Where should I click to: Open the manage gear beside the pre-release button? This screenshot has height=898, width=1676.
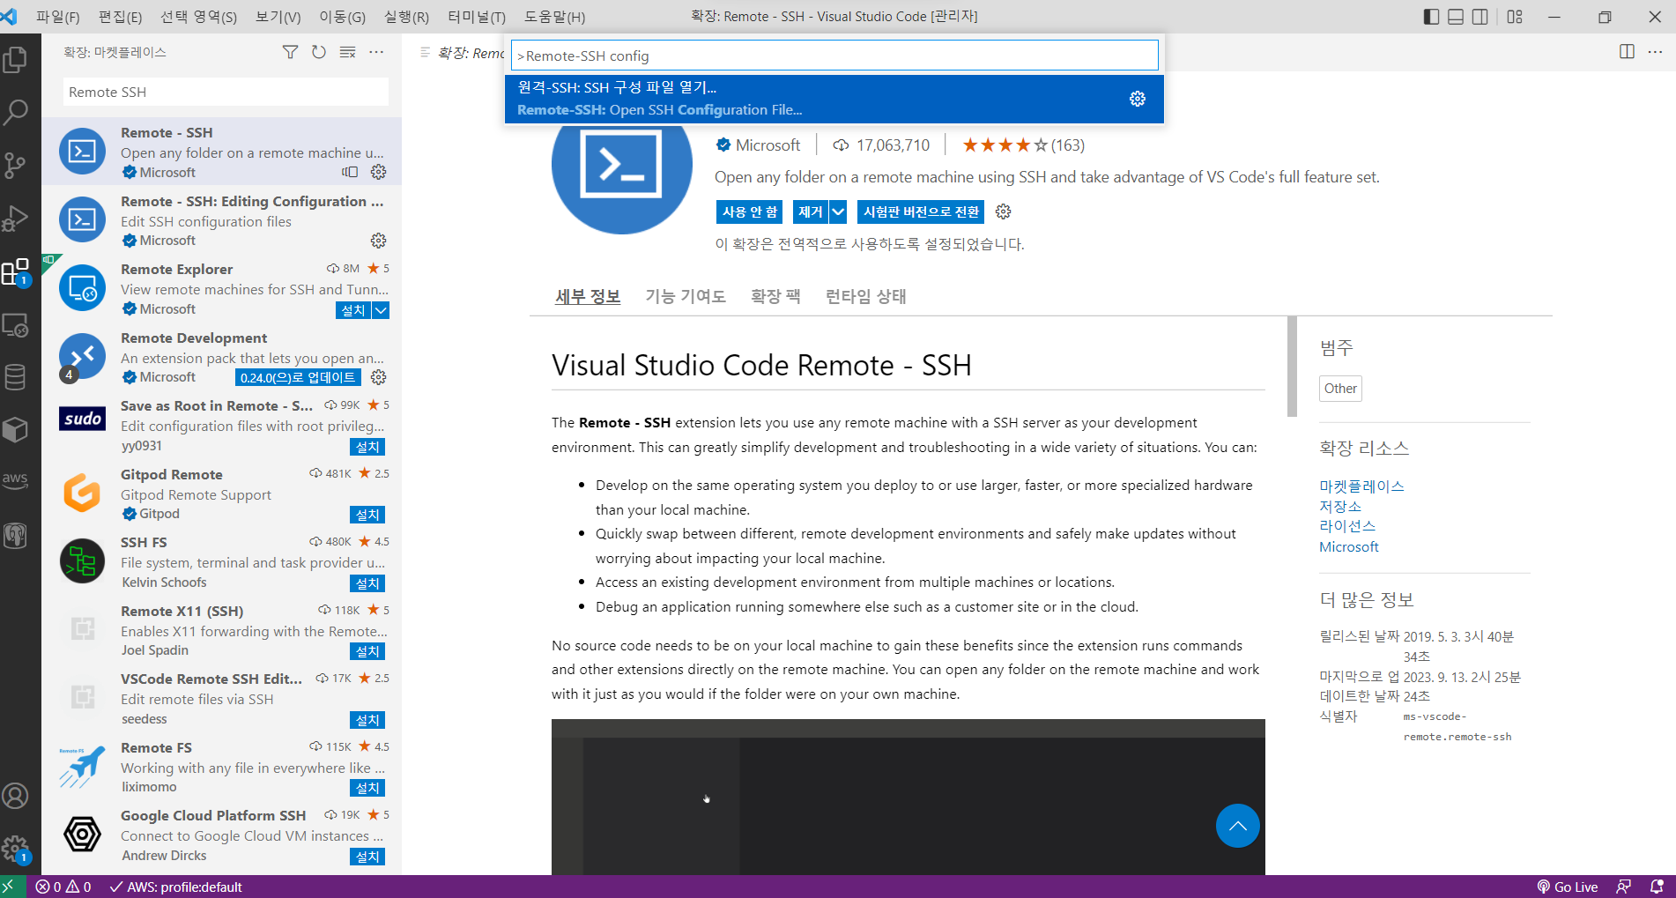click(x=1003, y=212)
